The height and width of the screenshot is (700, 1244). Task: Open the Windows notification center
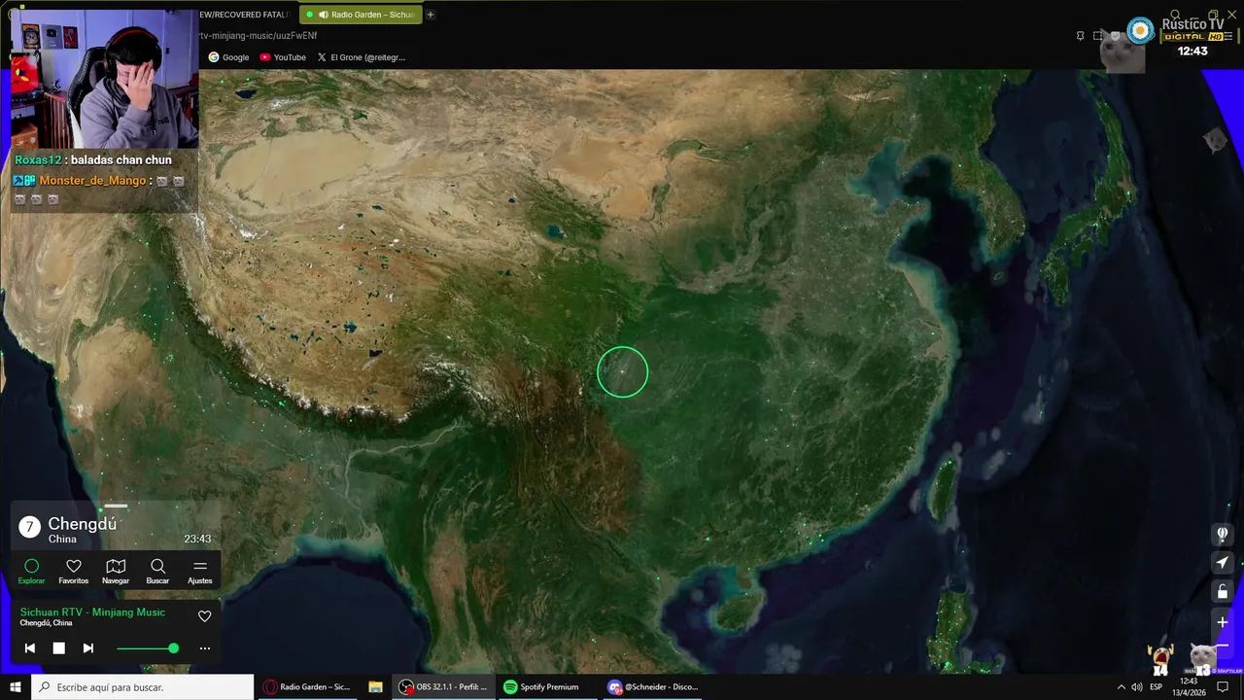pos(1223,687)
